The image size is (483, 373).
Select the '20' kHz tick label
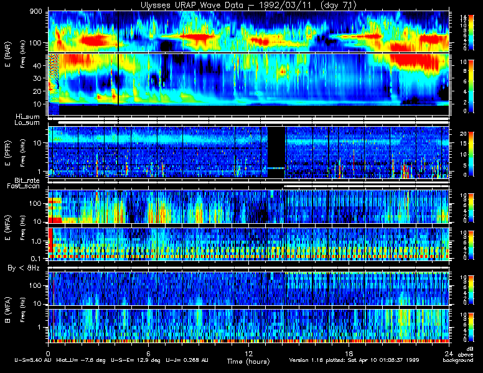point(37,91)
